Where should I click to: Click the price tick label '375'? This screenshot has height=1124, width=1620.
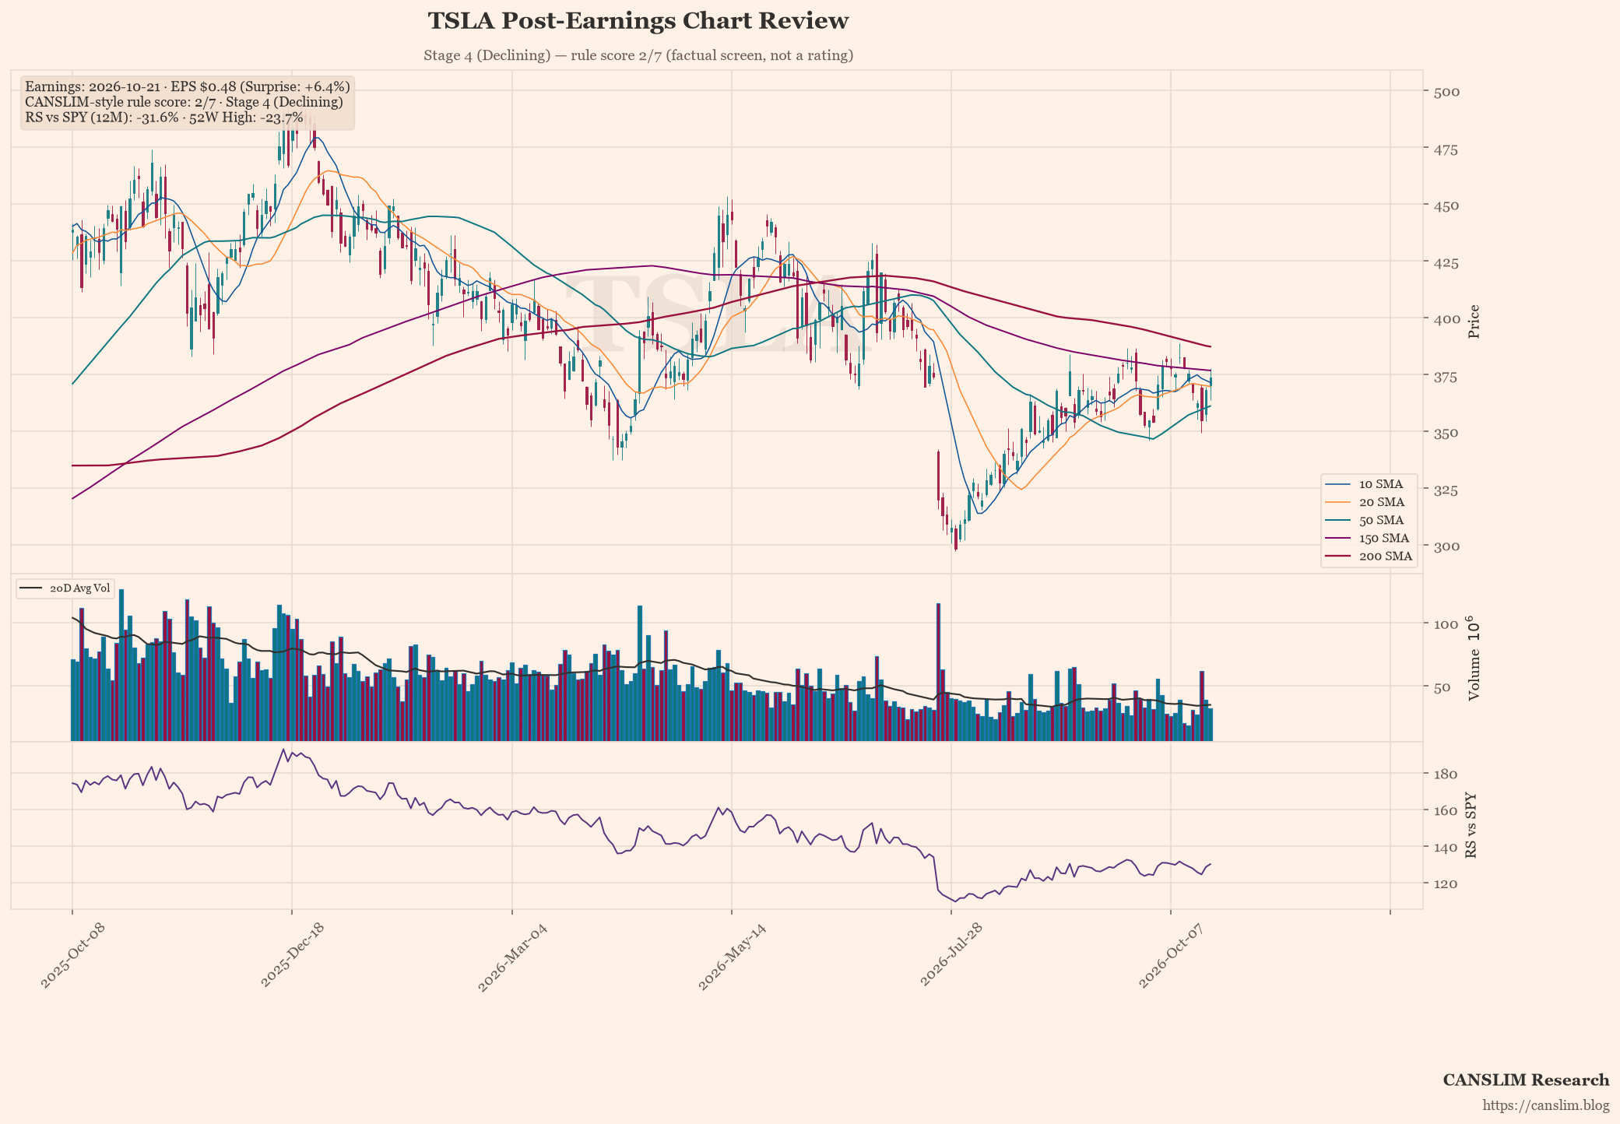pos(1446,376)
